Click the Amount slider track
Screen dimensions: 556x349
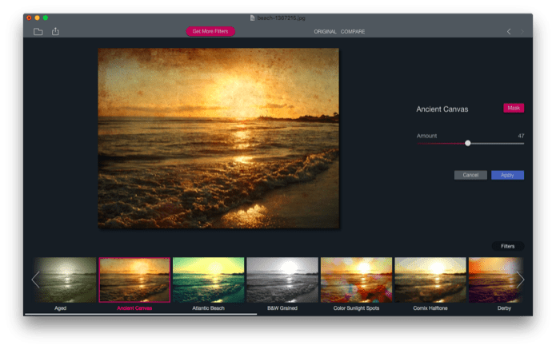pos(470,143)
